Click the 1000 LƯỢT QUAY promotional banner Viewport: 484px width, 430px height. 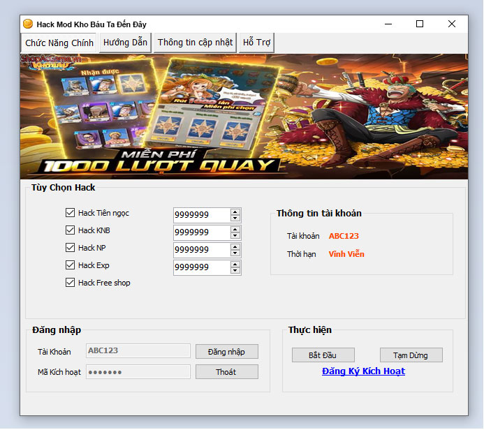click(x=244, y=117)
